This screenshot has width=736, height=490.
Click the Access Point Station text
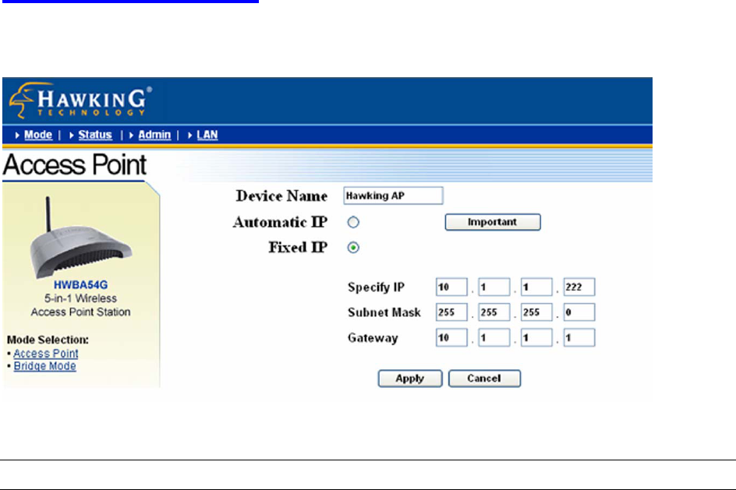(81, 312)
